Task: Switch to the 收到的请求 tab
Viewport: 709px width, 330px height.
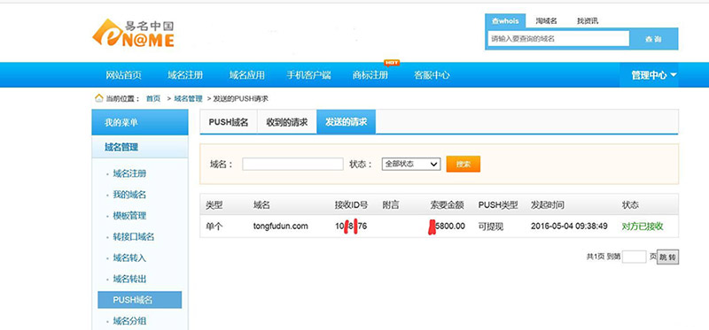Action: pos(287,122)
